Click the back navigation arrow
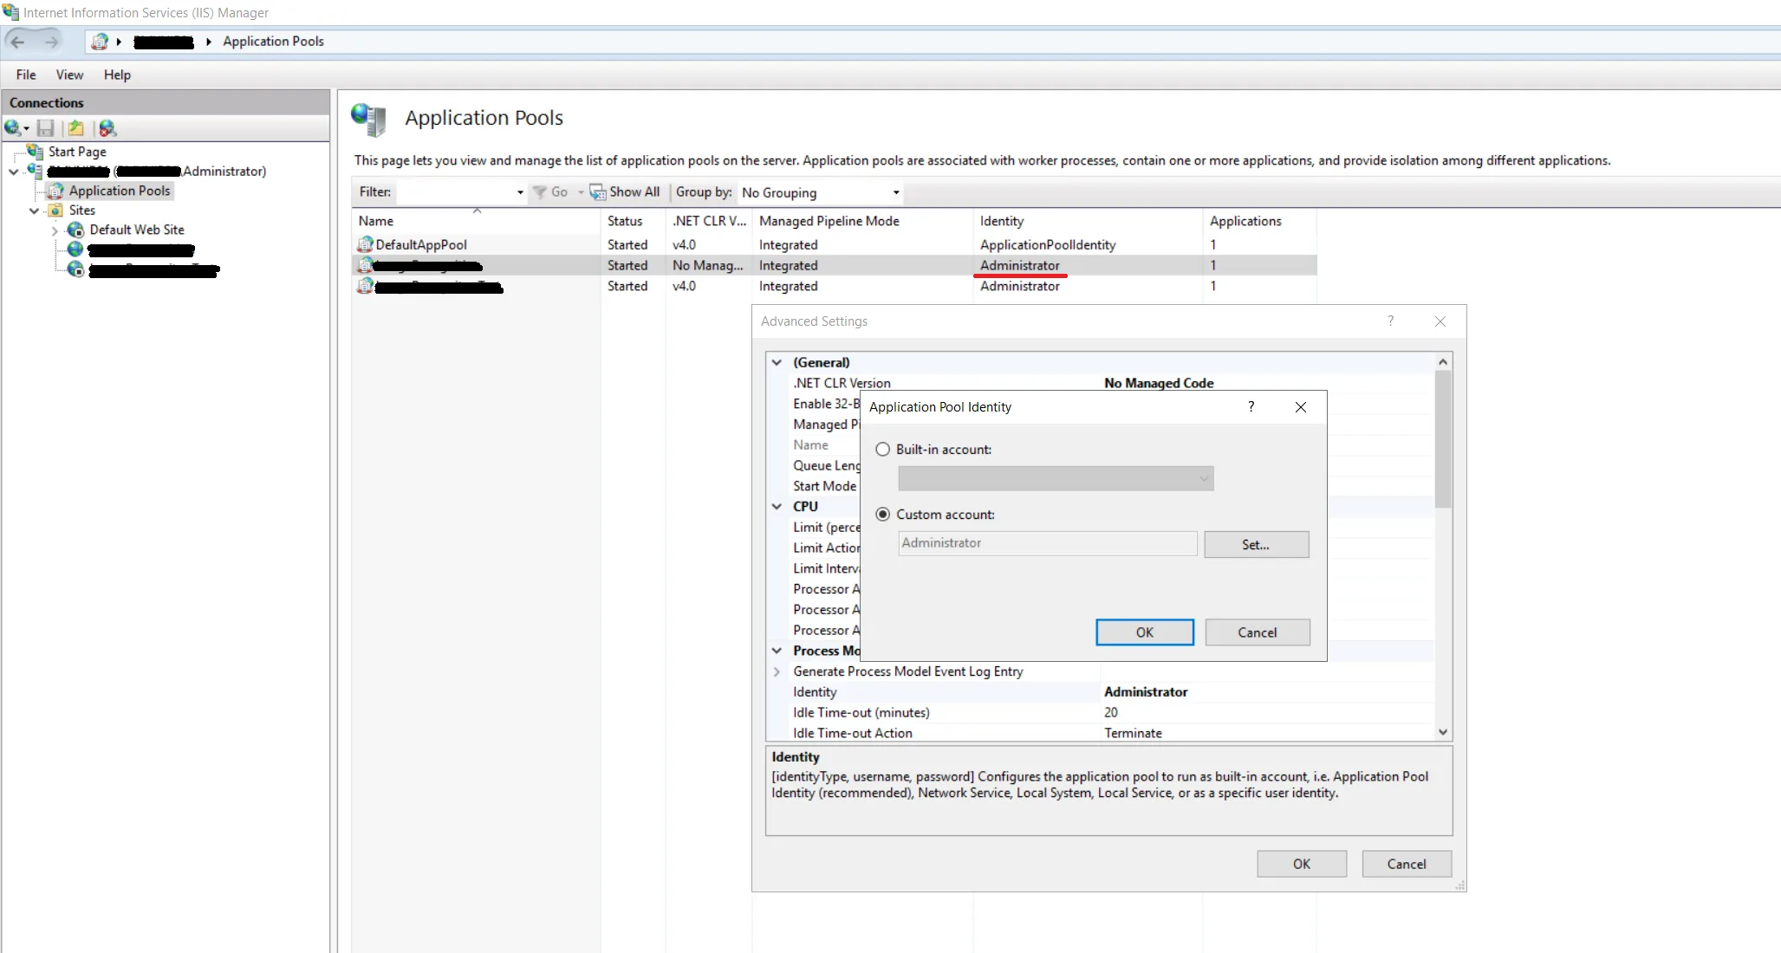 tap(18, 42)
